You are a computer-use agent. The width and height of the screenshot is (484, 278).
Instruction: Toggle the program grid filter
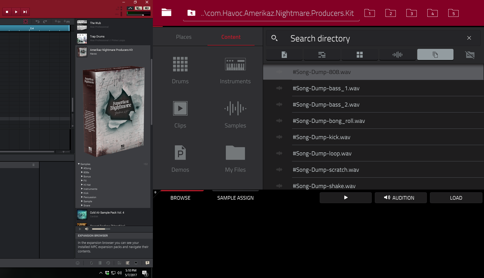pos(360,55)
